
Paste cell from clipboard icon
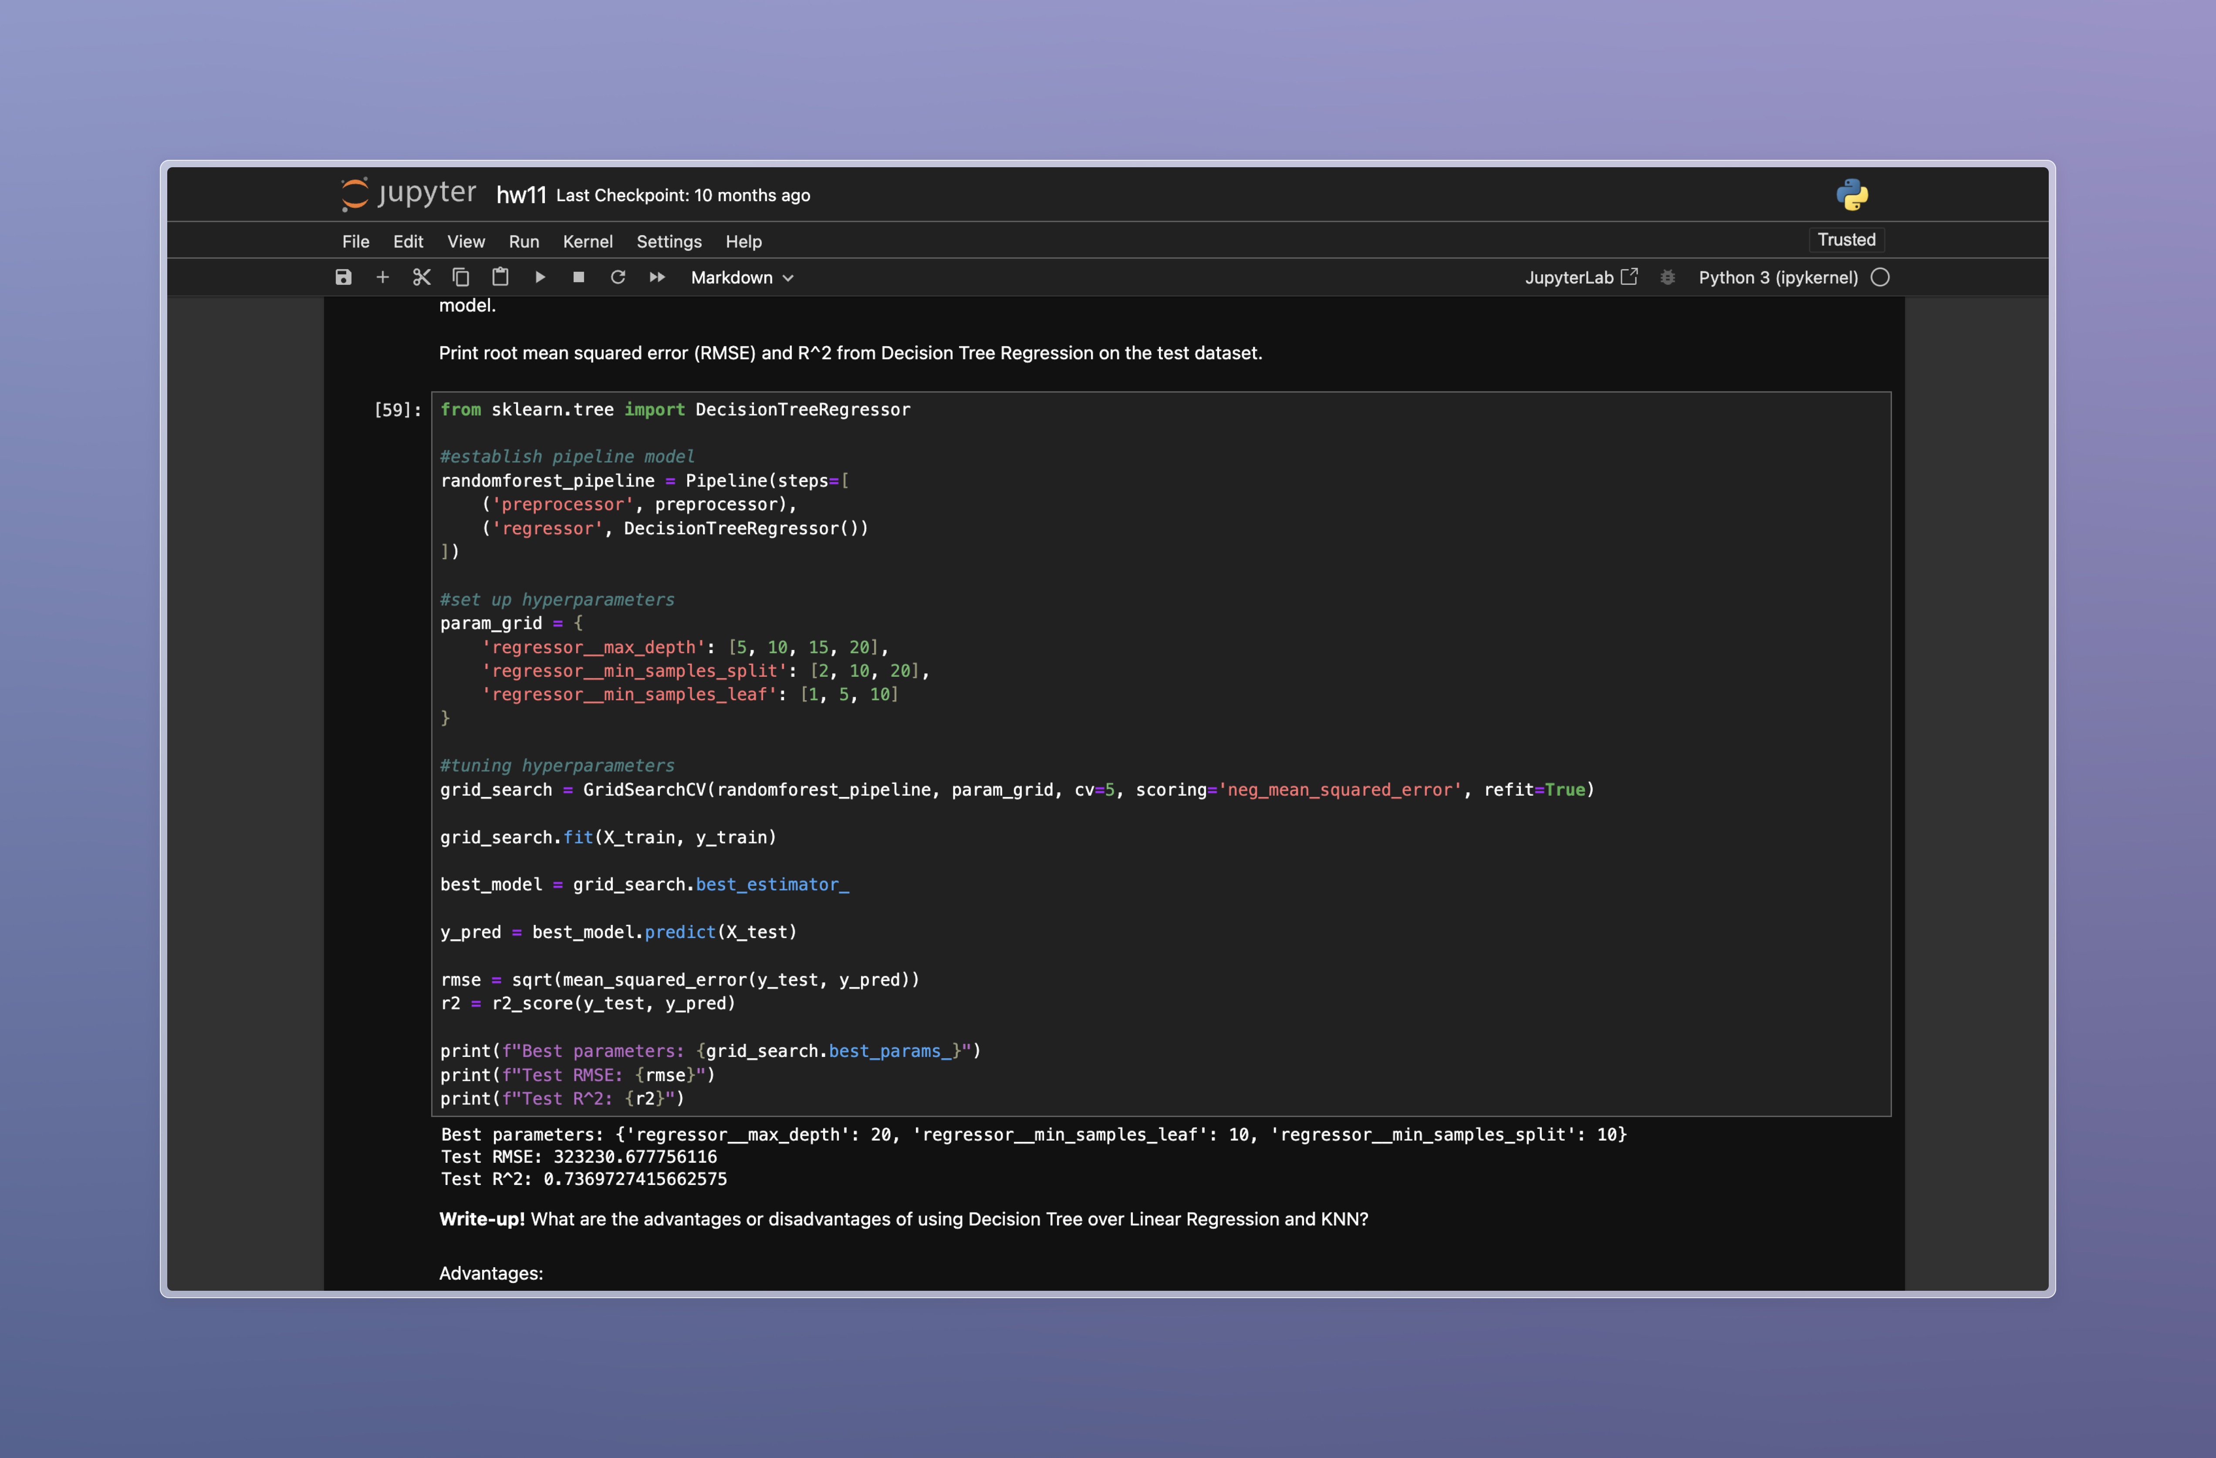[500, 277]
